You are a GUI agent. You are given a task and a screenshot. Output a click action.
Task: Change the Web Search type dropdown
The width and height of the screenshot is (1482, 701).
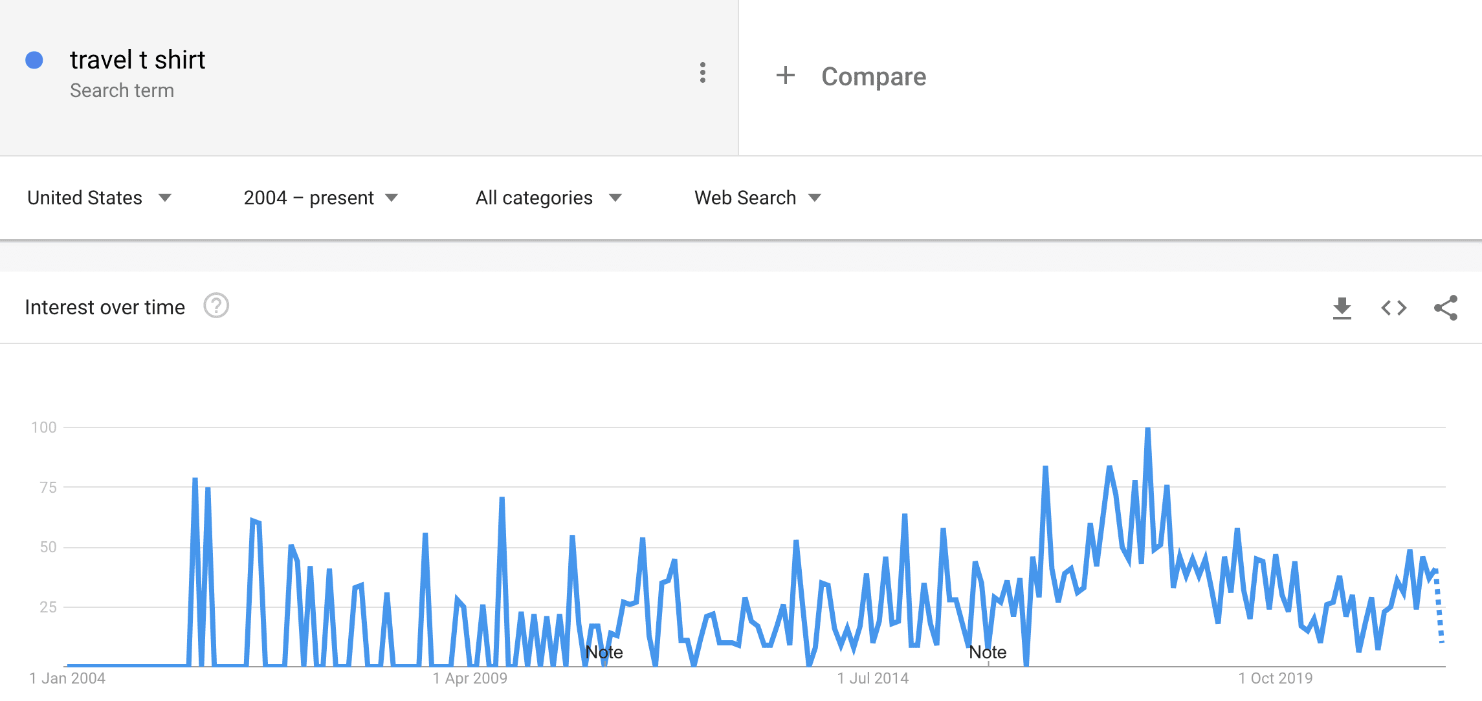coord(758,198)
